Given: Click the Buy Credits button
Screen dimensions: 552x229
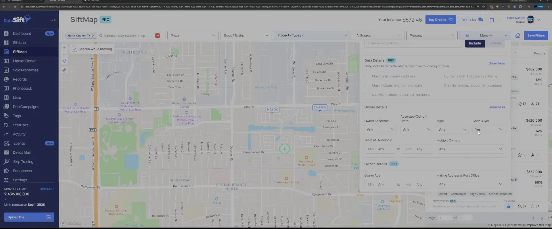Looking at the screenshot, I should click(x=440, y=20).
